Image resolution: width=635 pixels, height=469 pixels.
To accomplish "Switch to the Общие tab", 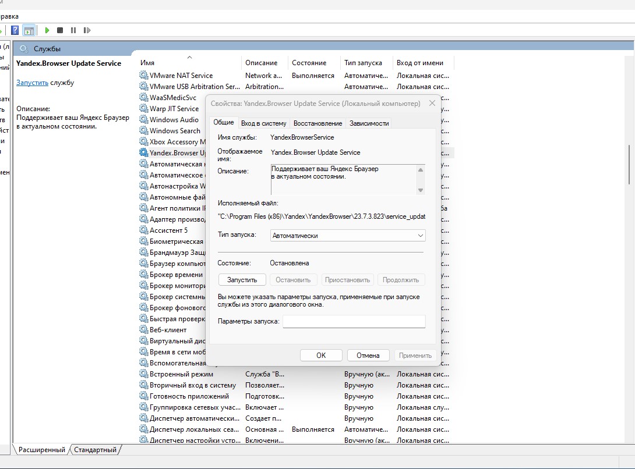I will (x=224, y=122).
